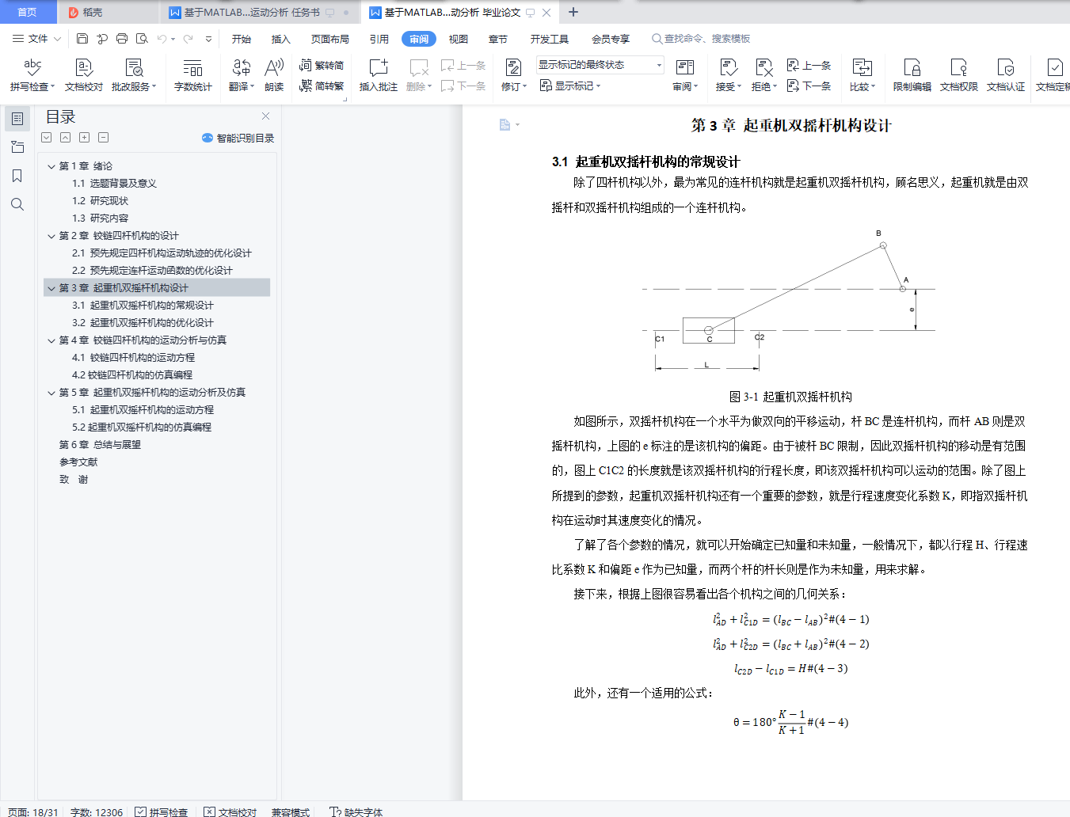Go to previous revision (上一条) beside accept

point(809,65)
